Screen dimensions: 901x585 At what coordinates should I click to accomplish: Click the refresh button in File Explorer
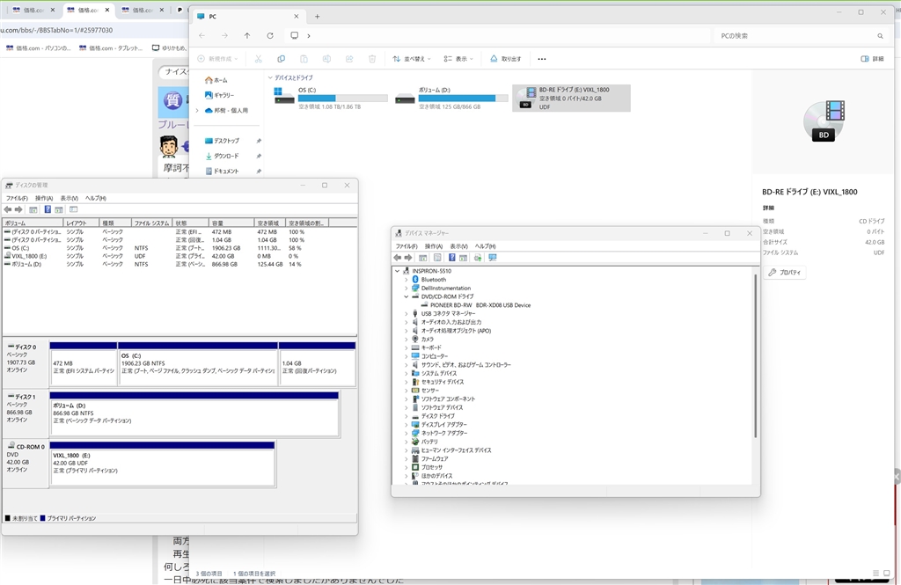click(x=270, y=36)
